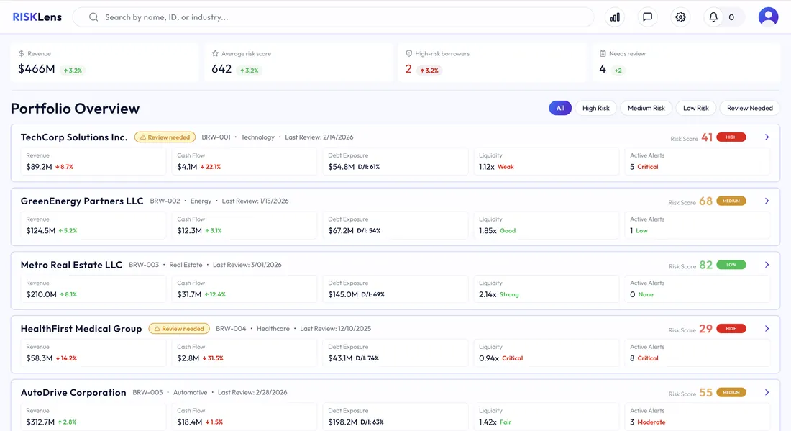This screenshot has width=791, height=431.
Task: Click HealthFirst 8 Critical active alerts
Action: tap(644, 358)
